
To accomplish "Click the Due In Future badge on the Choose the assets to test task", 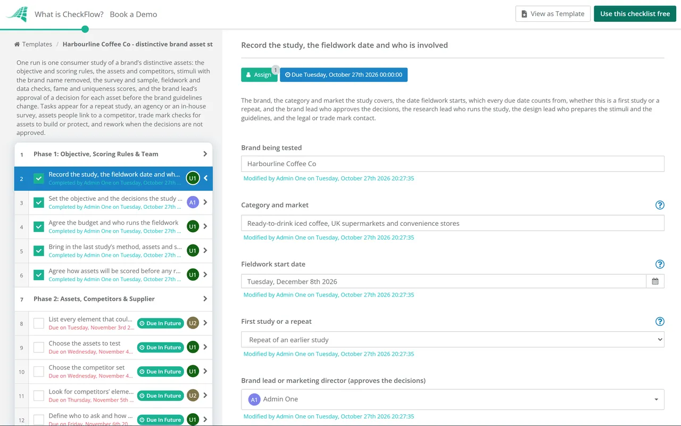I will click(x=160, y=347).
